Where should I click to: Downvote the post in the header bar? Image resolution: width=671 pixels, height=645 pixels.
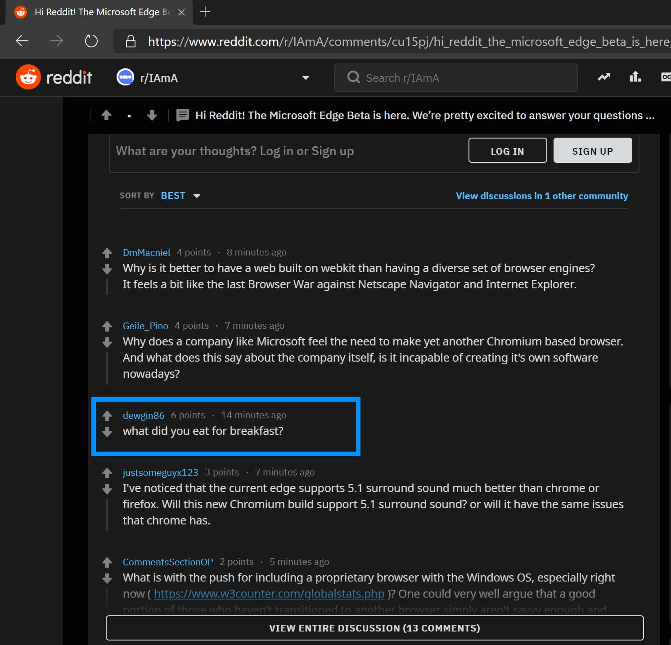pos(152,116)
